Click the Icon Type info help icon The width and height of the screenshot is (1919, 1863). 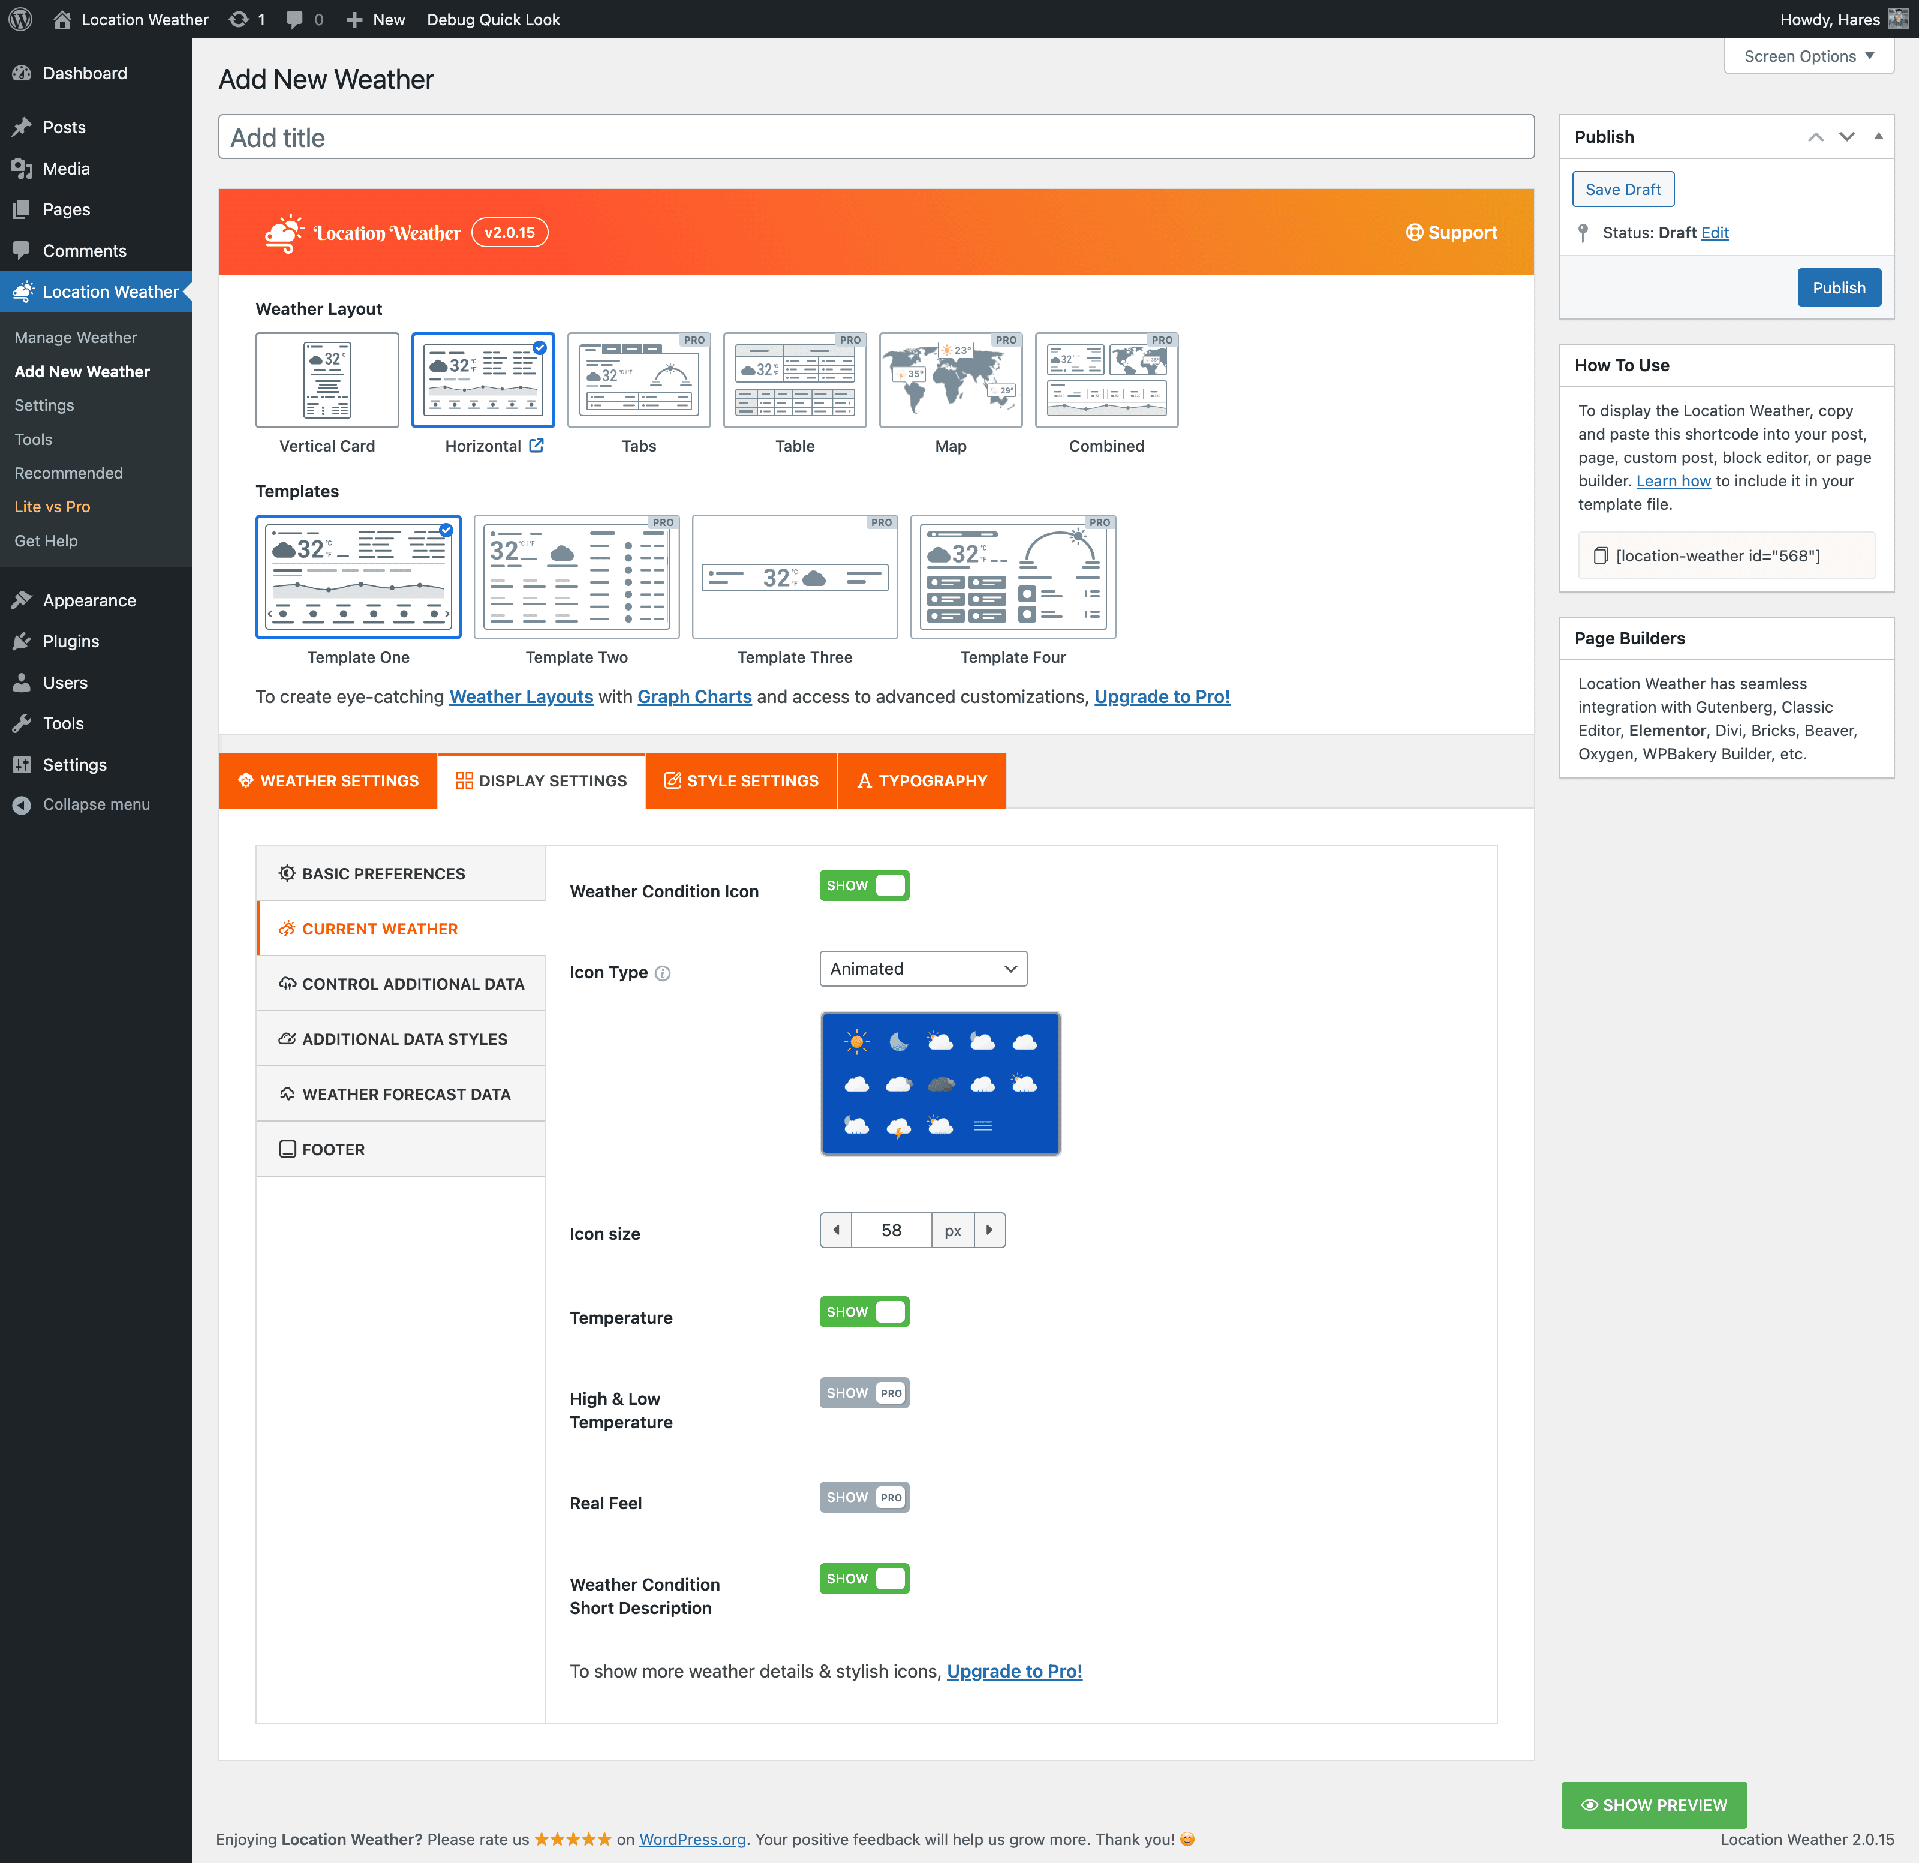[663, 973]
